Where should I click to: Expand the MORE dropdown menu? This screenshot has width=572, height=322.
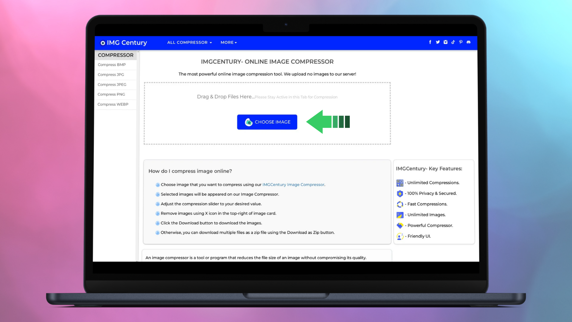point(229,42)
